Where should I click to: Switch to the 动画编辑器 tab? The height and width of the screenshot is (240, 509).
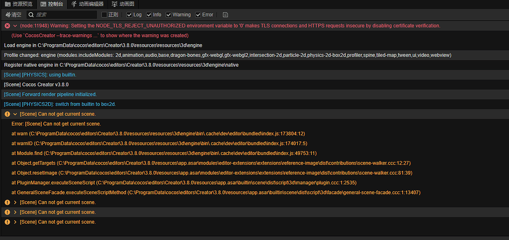coord(87,4)
